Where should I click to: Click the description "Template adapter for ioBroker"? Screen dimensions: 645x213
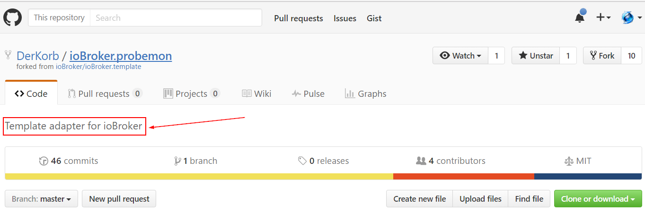point(74,126)
